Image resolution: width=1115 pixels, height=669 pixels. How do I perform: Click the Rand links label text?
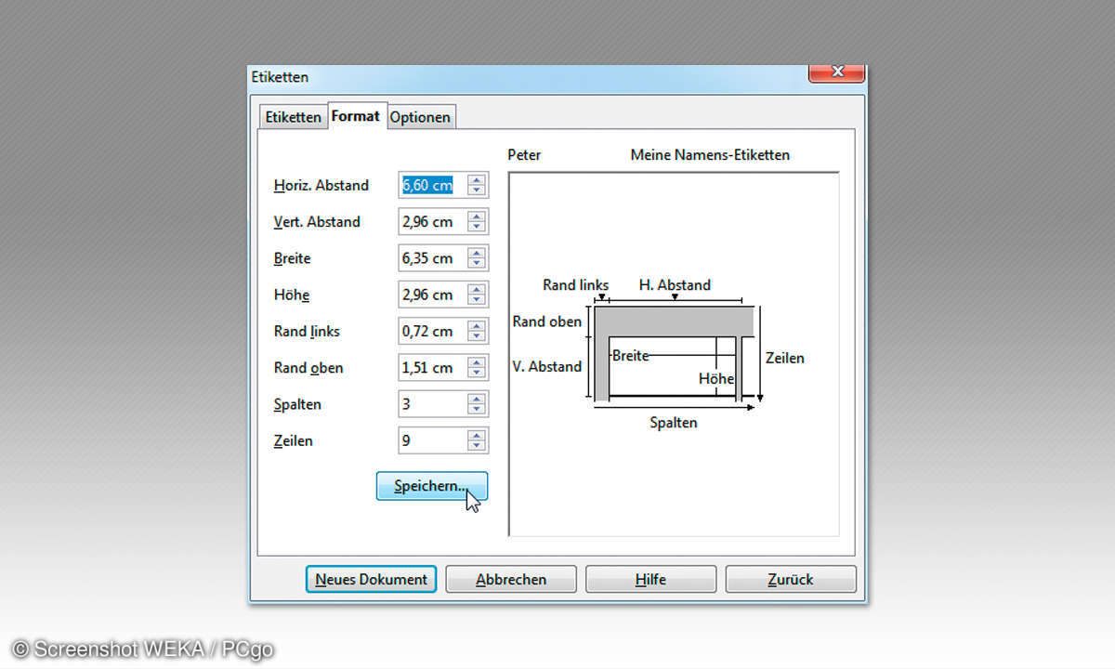[307, 332]
